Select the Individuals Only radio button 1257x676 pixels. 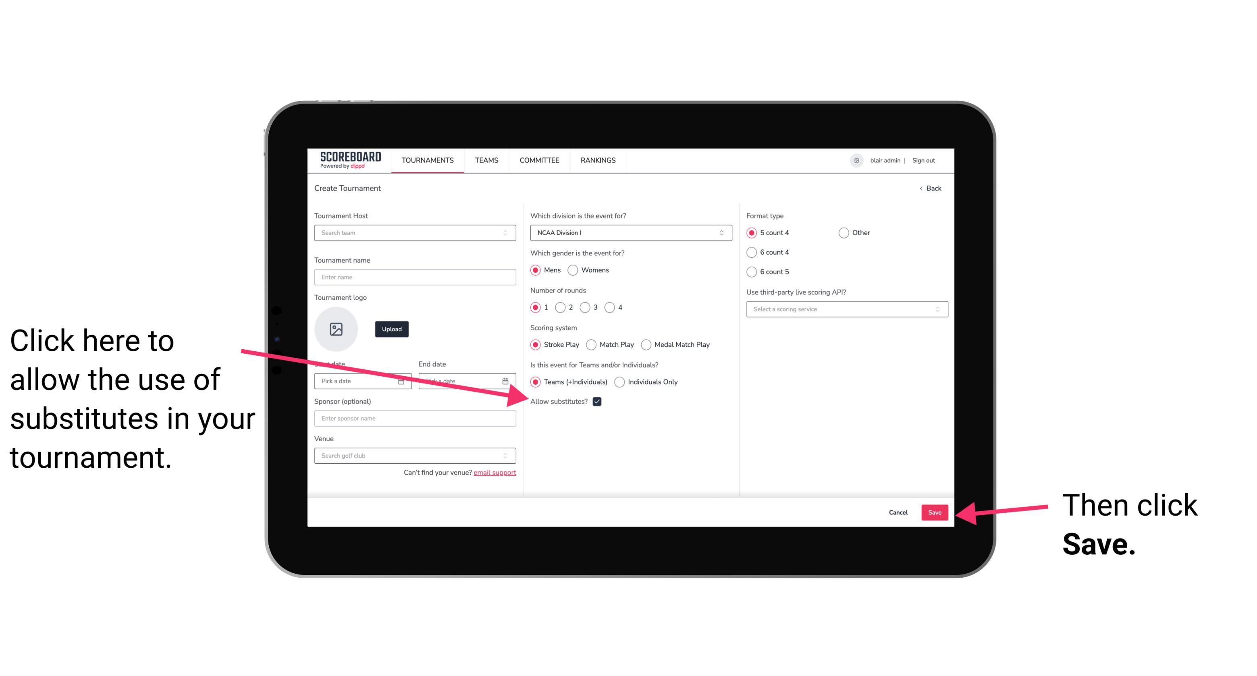click(620, 382)
